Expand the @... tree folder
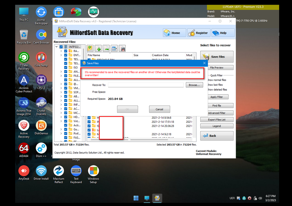This screenshot has width=292, height=206. click(x=61, y=84)
